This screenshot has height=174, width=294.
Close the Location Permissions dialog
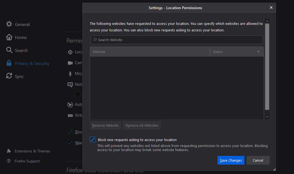pos(271,7)
